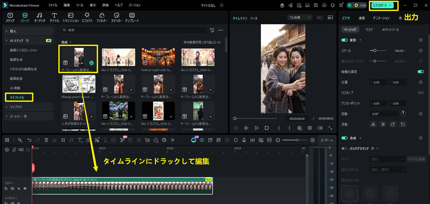Viewport: 430px width, 204px height.
Task: Toggle the バックグラウンド background switch
Action: click(344, 148)
